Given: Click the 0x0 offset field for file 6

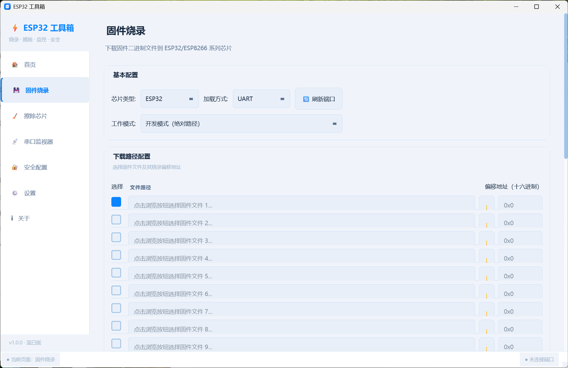Looking at the screenshot, I should point(520,292).
